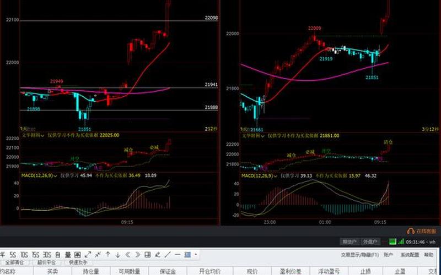Click the down arrow icon
The image size is (441, 275).
point(117,255)
